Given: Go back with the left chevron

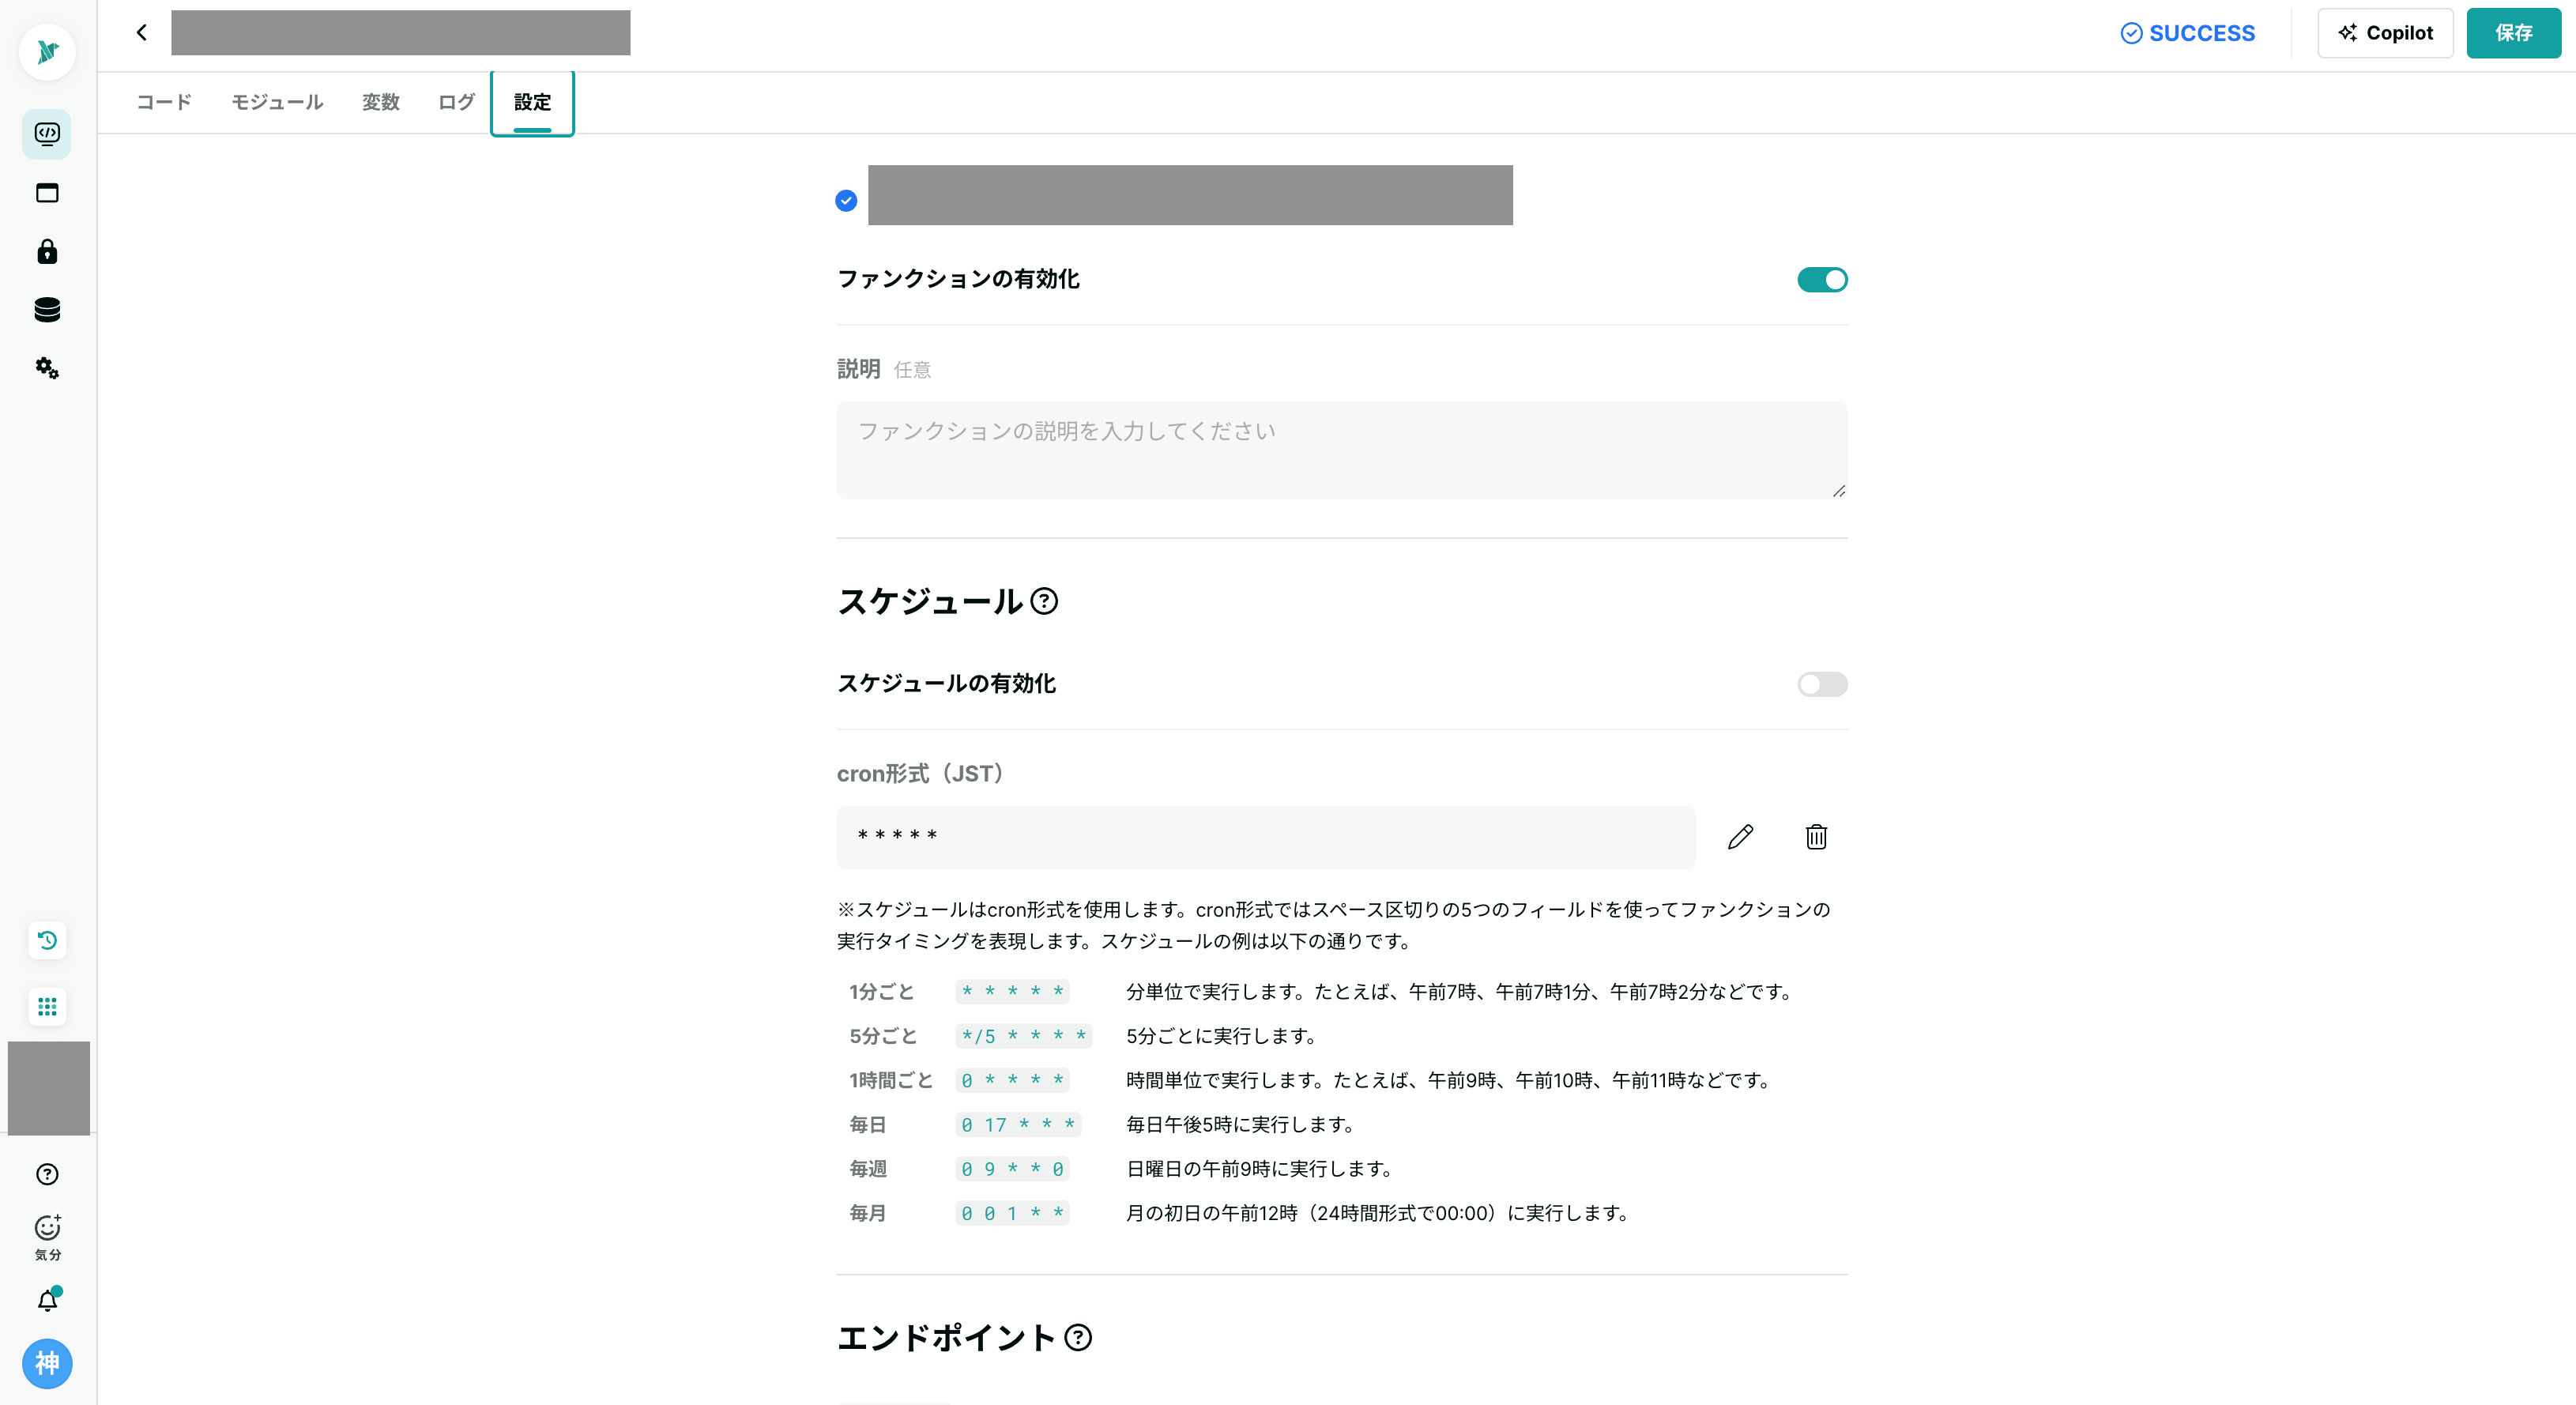Looking at the screenshot, I should pyautogui.click(x=142, y=33).
